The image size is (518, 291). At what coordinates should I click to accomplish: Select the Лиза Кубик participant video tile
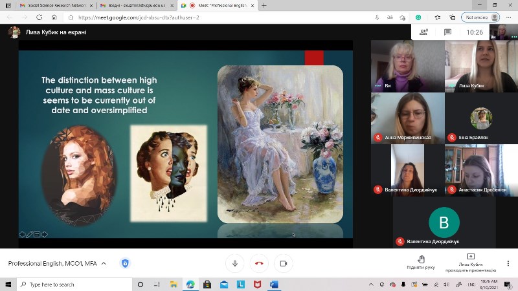(x=481, y=66)
